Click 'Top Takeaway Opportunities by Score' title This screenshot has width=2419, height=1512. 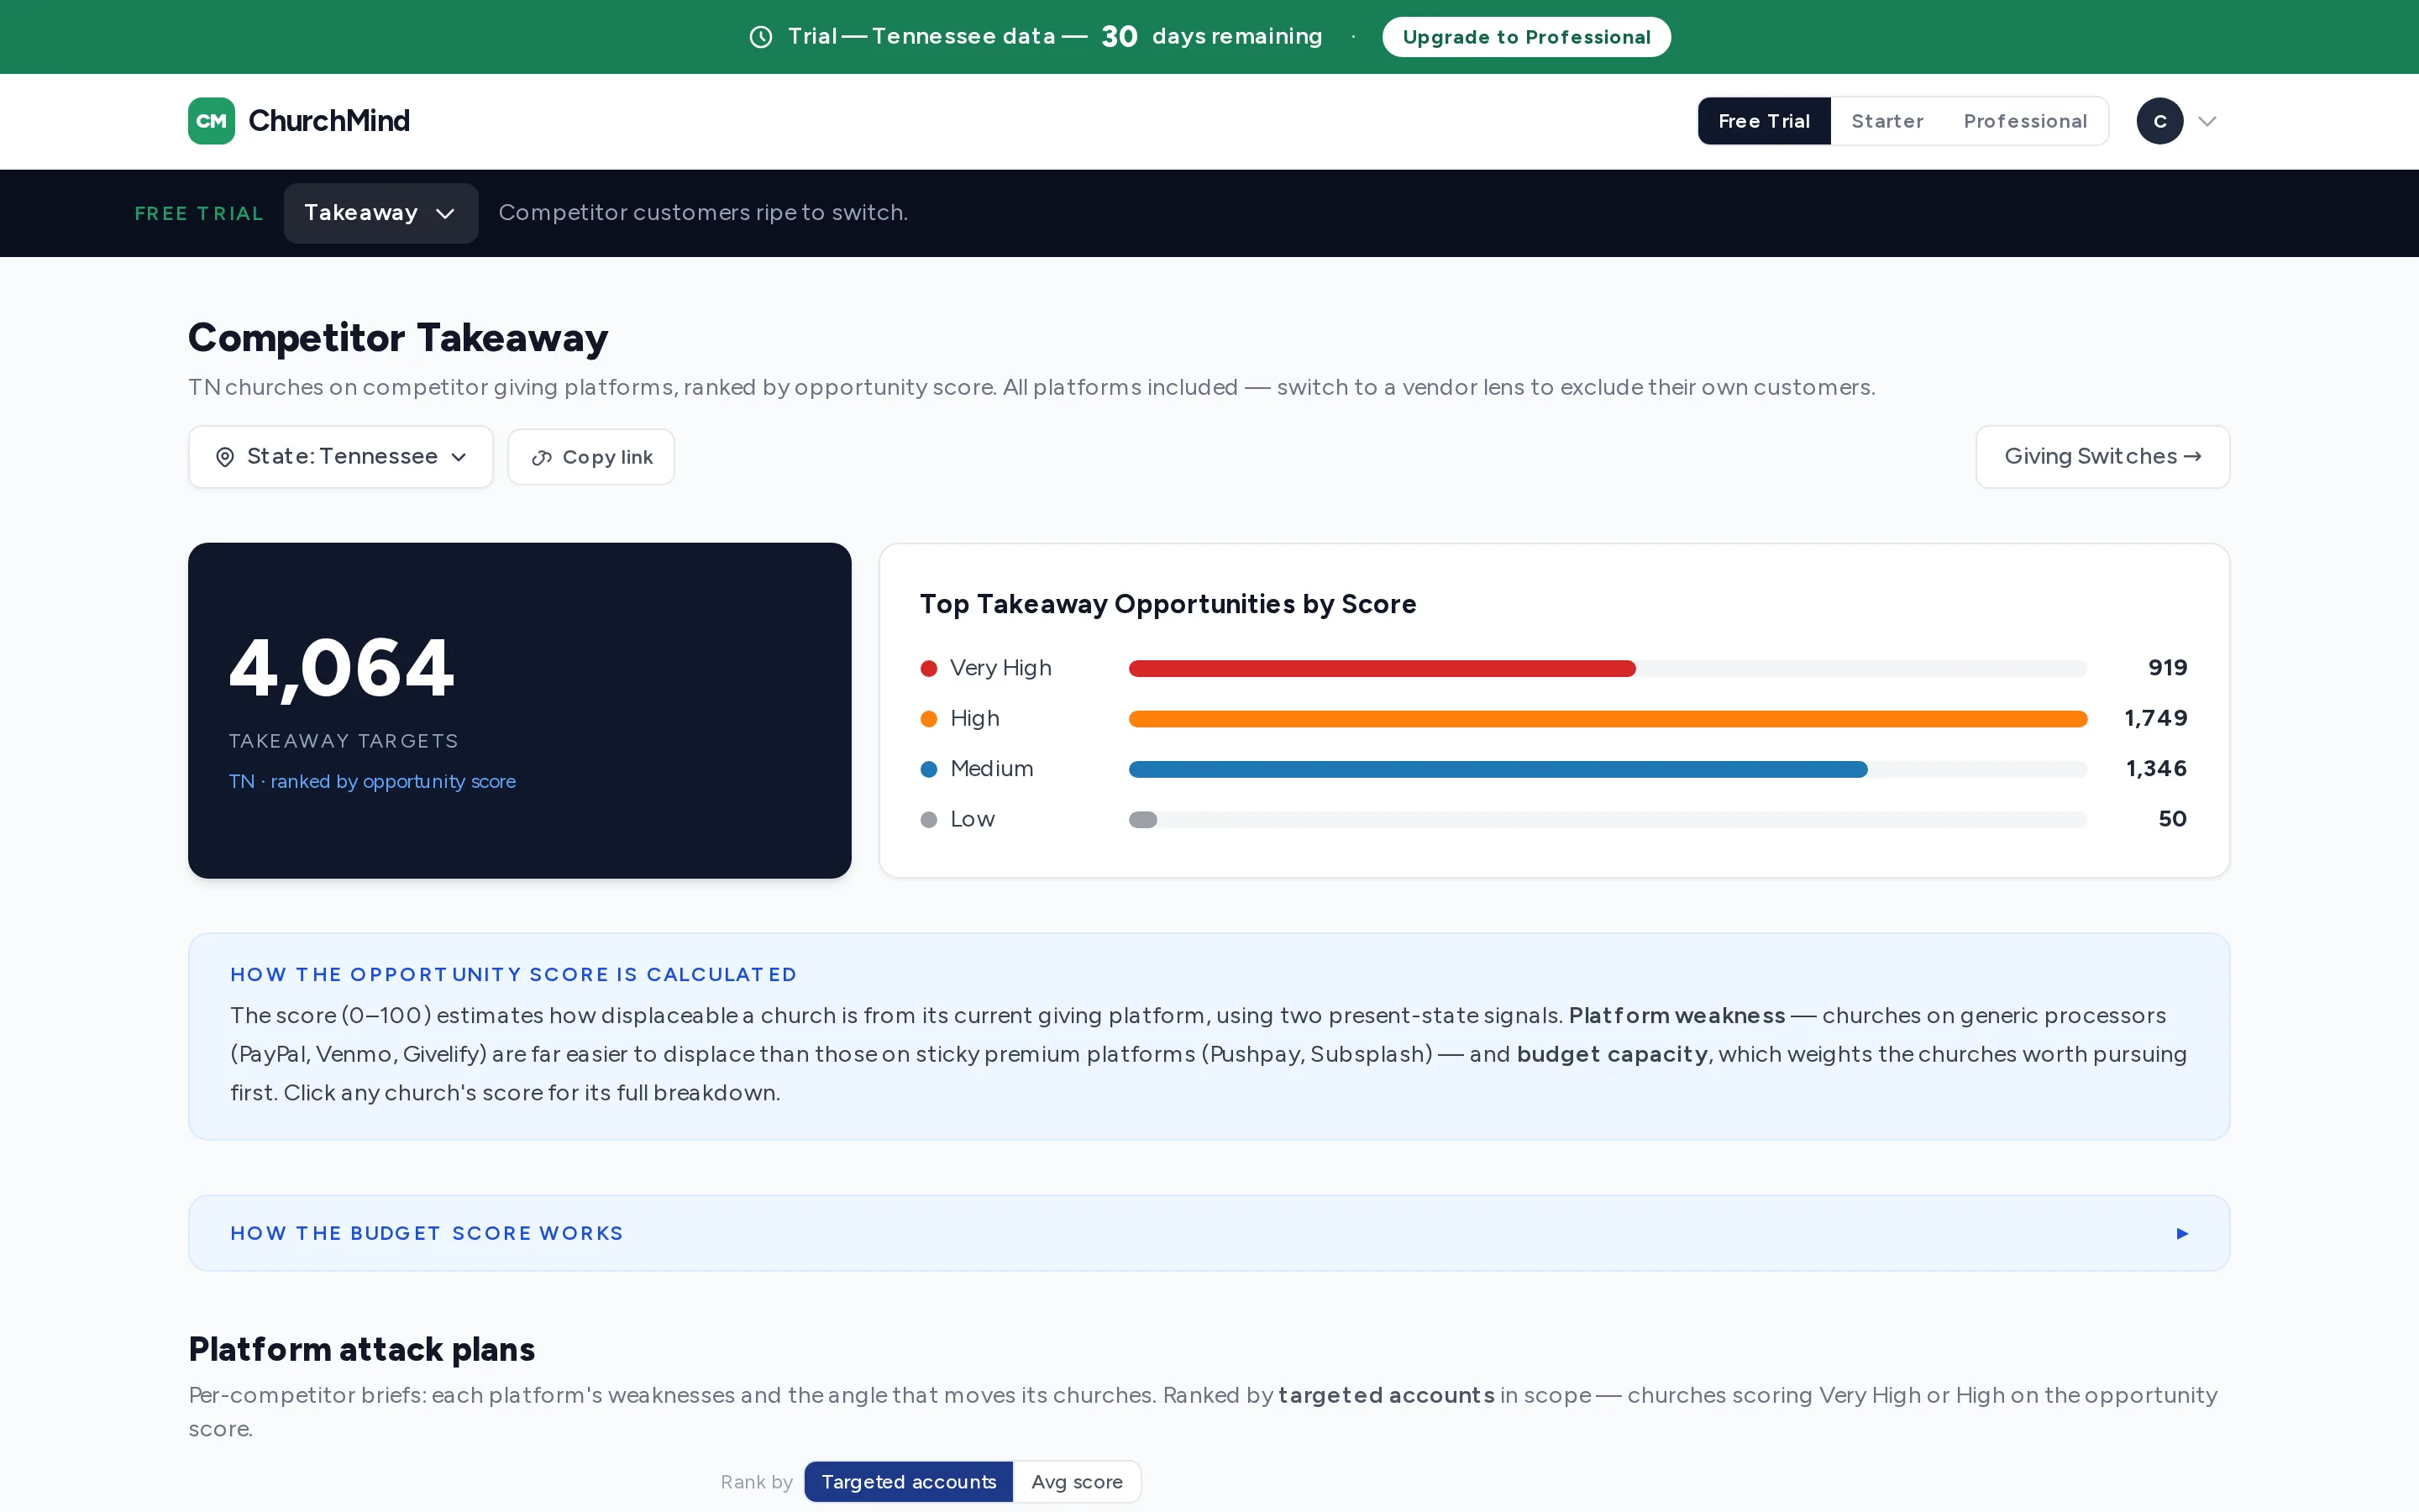(x=1168, y=604)
